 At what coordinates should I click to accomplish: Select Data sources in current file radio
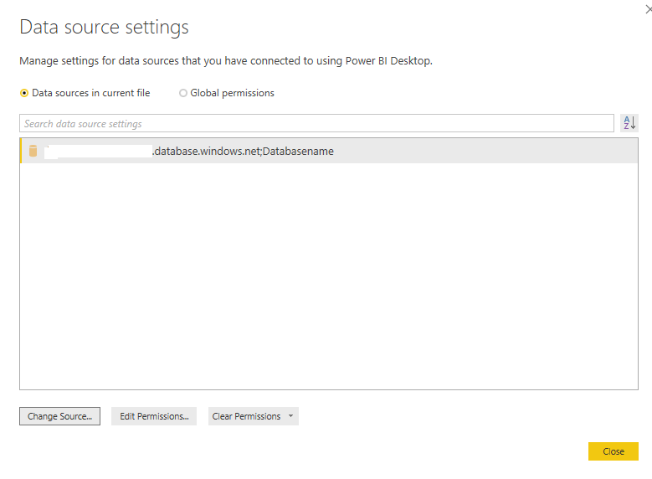(x=24, y=93)
